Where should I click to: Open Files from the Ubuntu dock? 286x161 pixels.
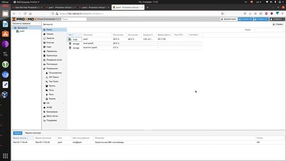click(x=5, y=14)
